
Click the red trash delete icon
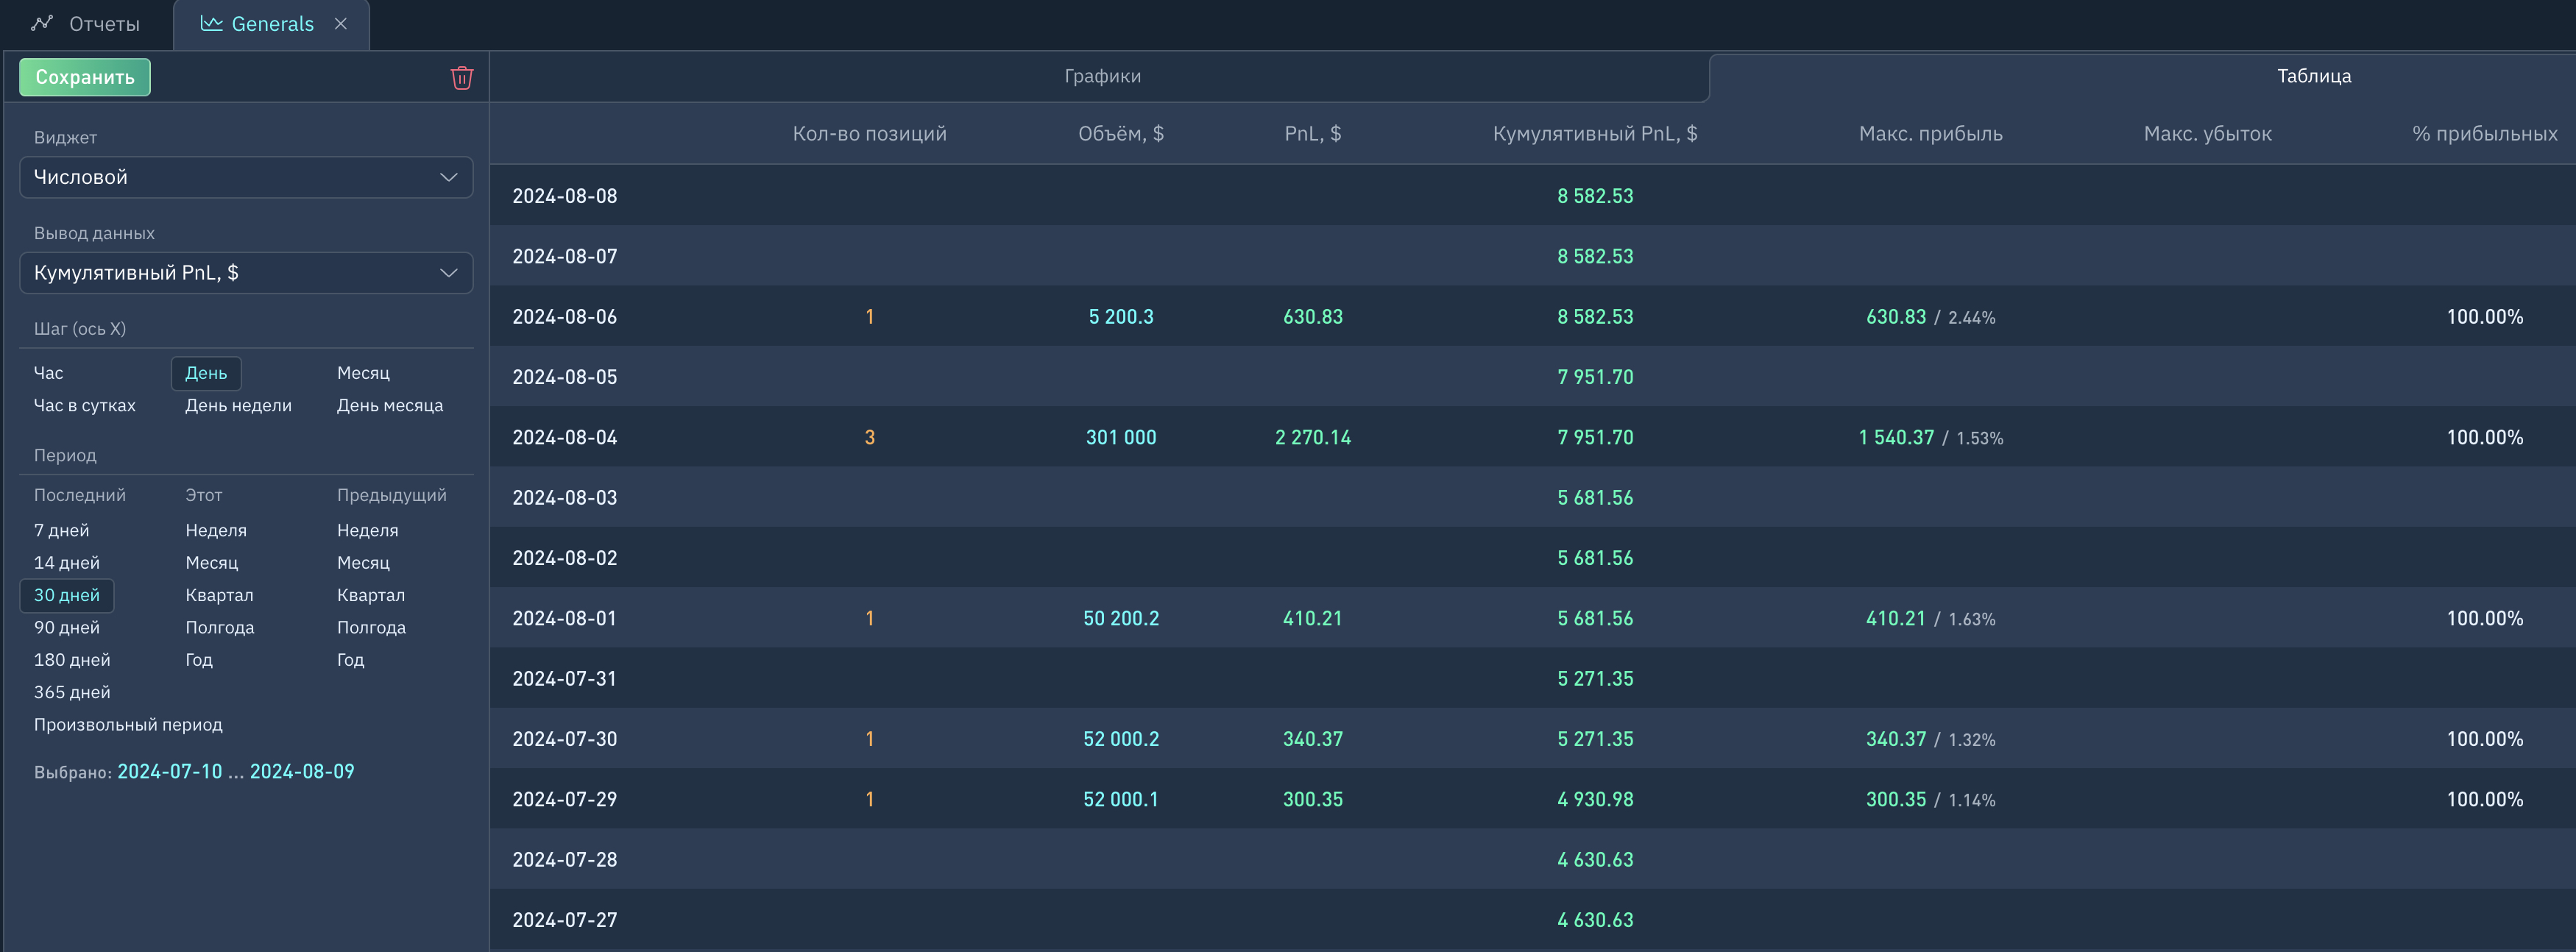click(461, 78)
